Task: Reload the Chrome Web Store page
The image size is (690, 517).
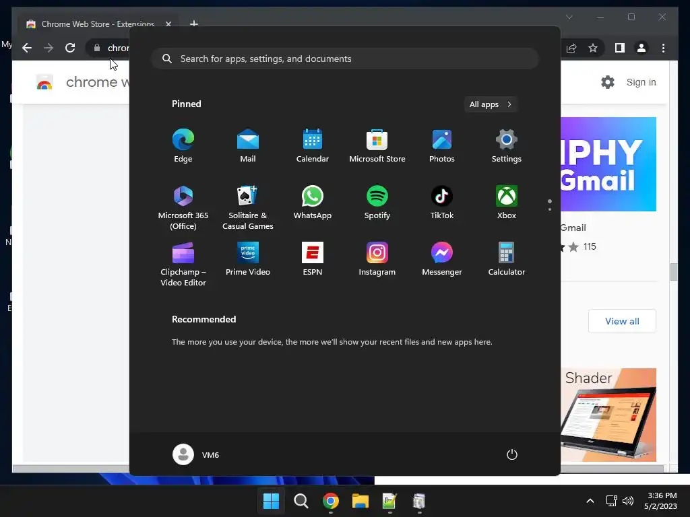Action: (x=70, y=48)
